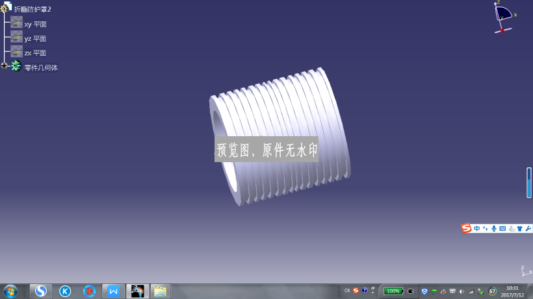The image size is (533, 299).
Task: Click the blue help icon in the tray
Action: 365,291
